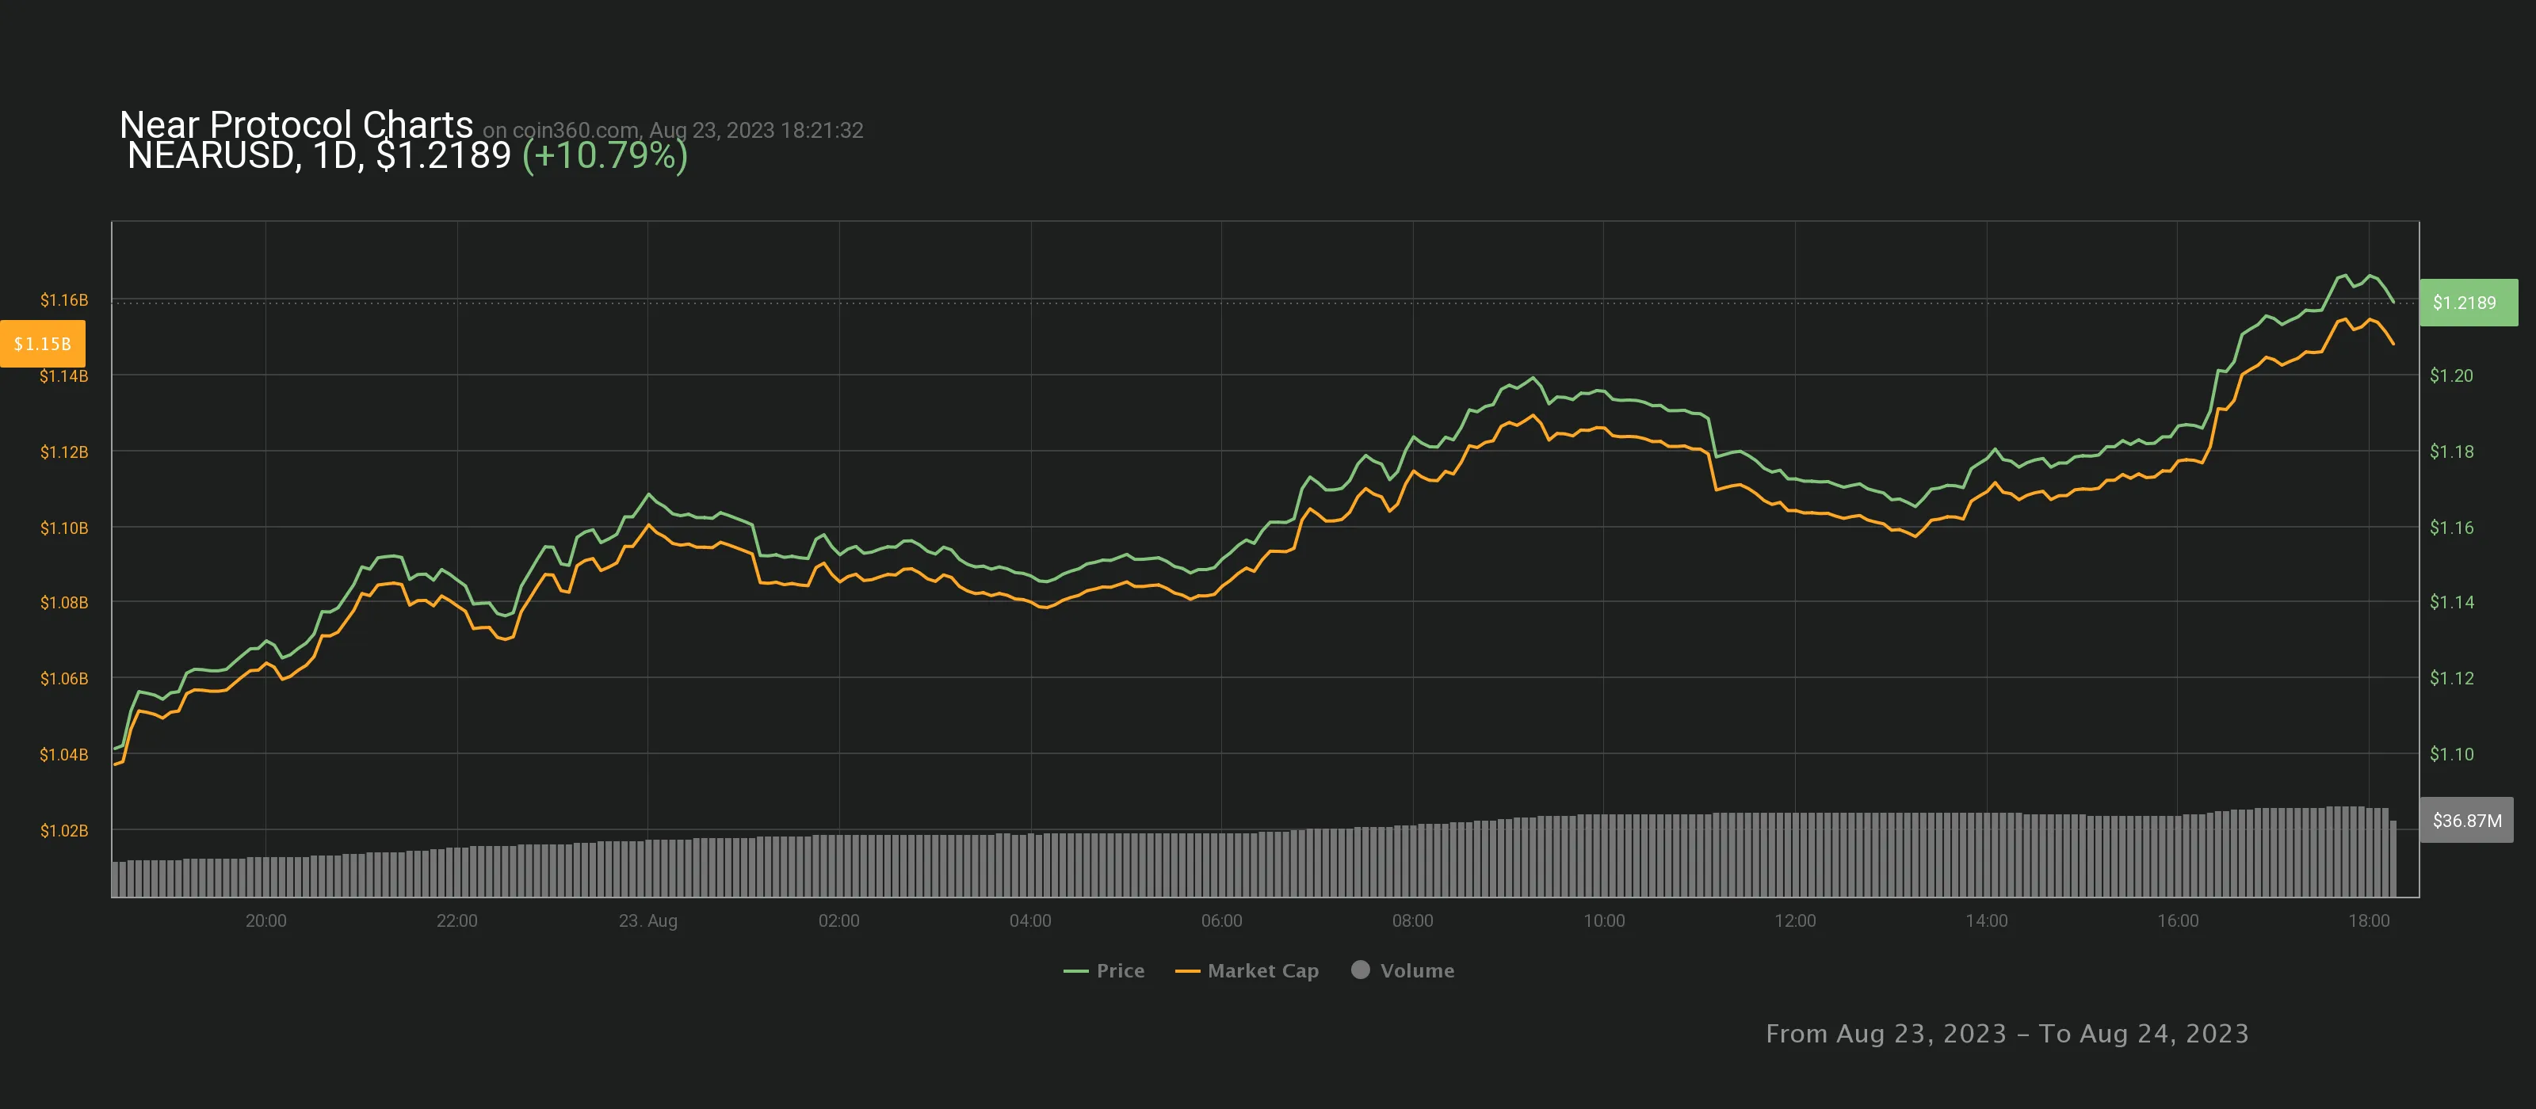Click the coin360.com timestamp subtitle
Screen dimensions: 2536x1109
tap(672, 130)
